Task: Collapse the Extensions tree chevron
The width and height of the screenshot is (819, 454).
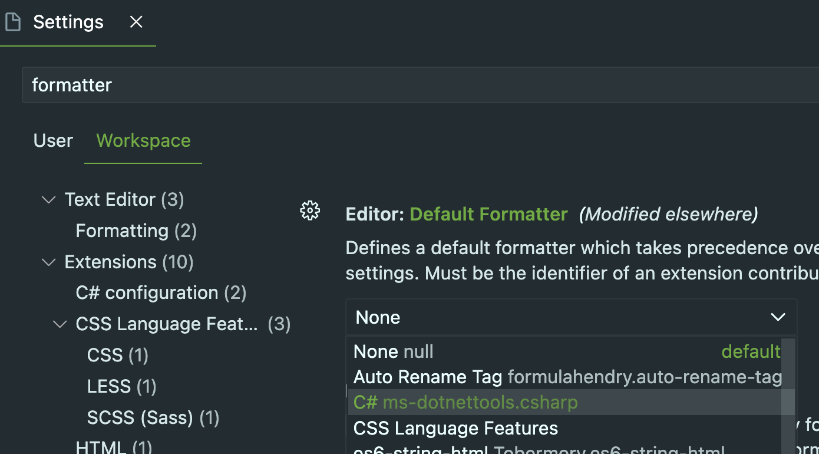Action: pyautogui.click(x=49, y=262)
